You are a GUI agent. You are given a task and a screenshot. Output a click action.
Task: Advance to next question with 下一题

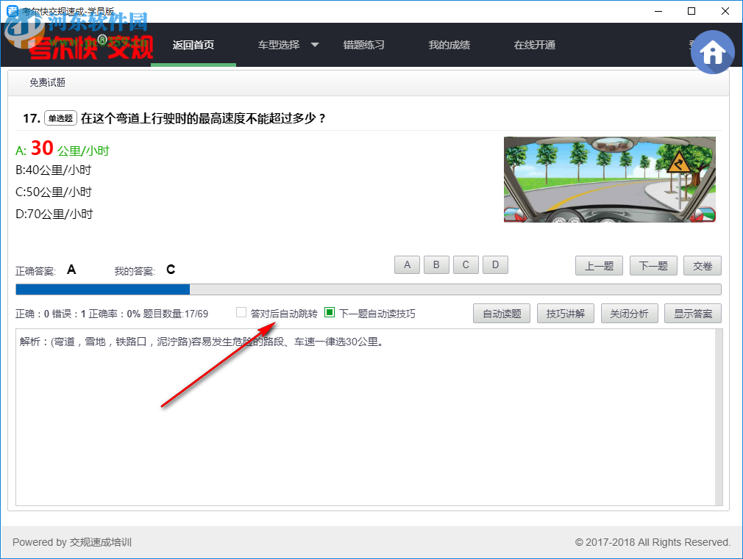tap(653, 265)
